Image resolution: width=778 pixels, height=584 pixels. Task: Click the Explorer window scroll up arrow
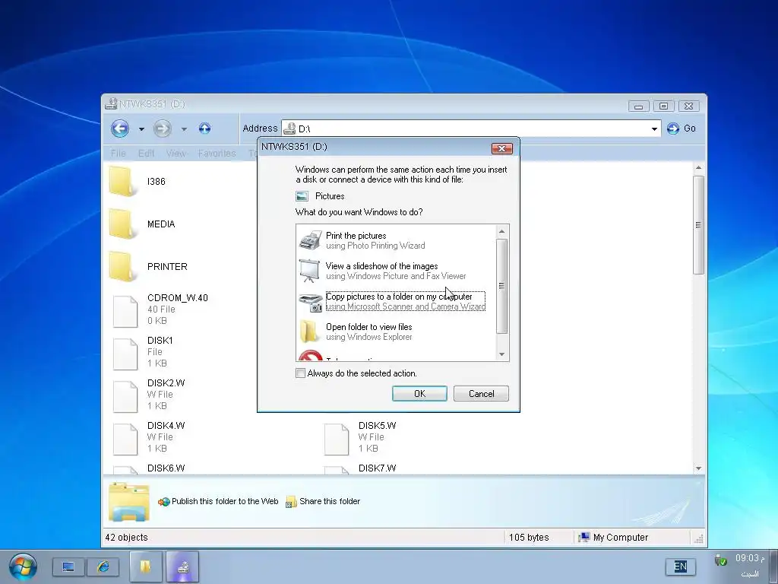click(x=698, y=168)
